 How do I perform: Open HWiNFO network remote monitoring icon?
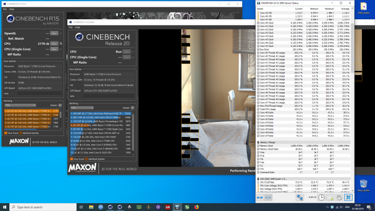[x=299, y=197]
